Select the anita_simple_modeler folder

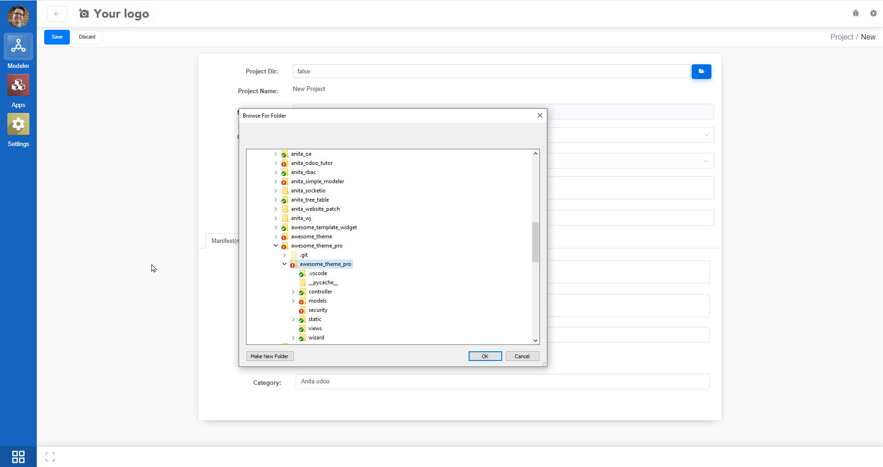pos(317,181)
